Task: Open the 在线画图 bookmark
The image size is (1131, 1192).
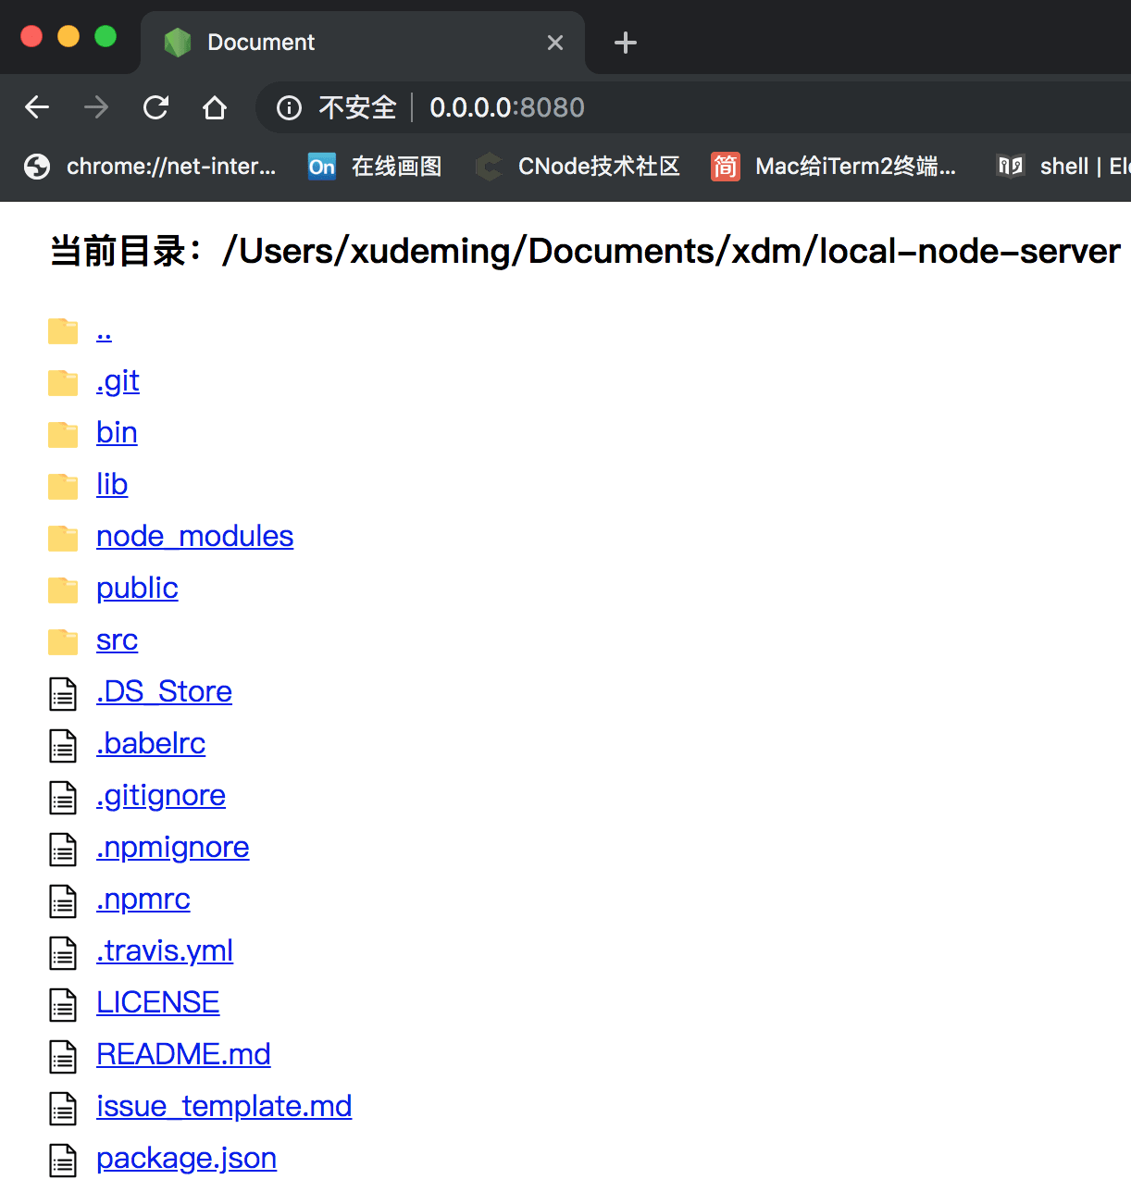Action: coord(375,167)
